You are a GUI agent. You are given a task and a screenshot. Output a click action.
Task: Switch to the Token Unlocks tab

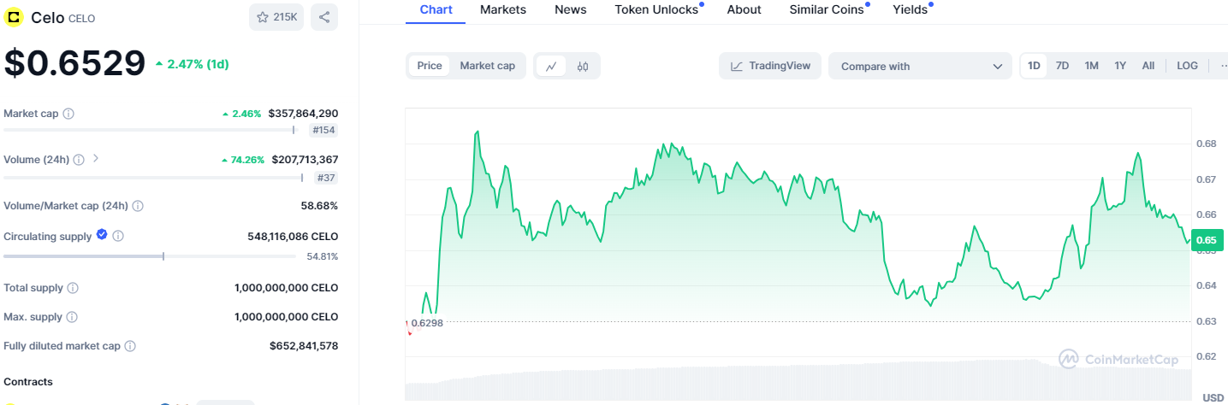(656, 9)
